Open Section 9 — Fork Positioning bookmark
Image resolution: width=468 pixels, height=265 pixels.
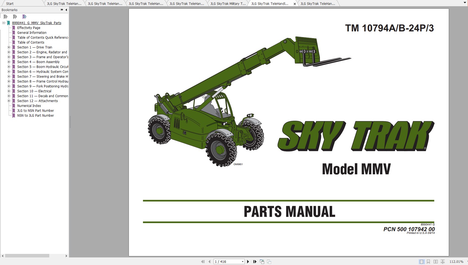click(43, 86)
